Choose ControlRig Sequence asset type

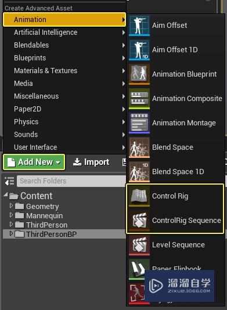175,221
